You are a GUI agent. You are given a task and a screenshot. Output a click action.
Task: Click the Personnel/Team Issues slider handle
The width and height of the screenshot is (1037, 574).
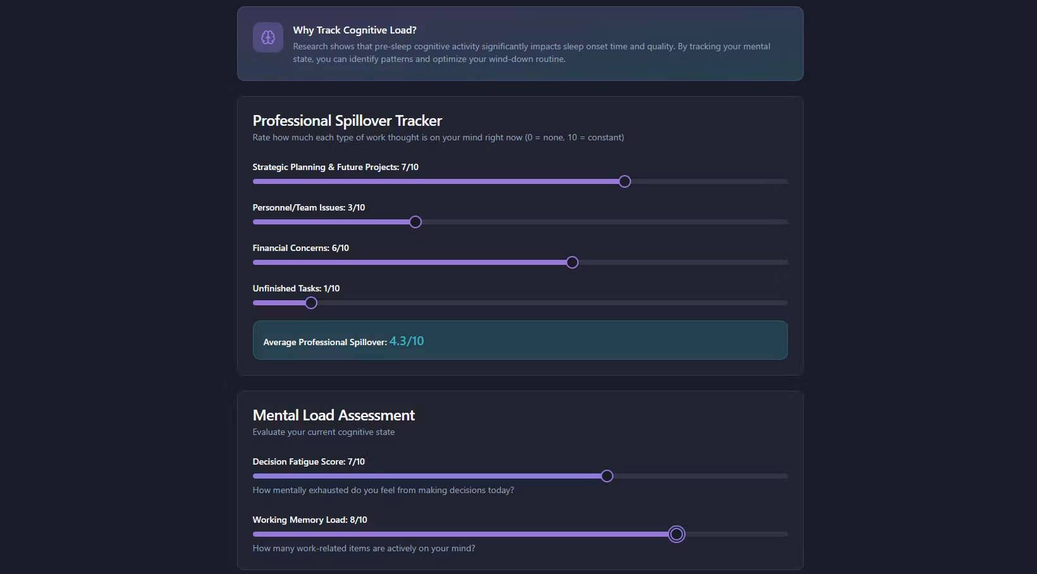415,222
